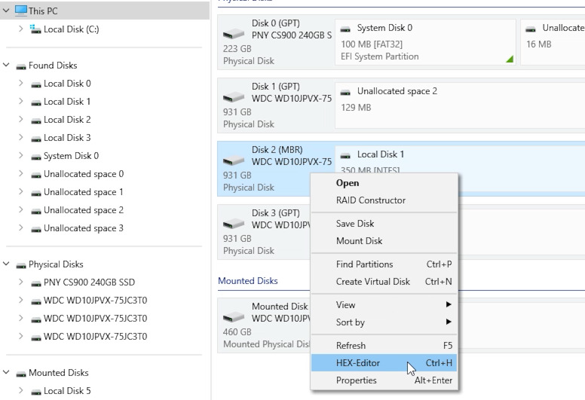The image size is (585, 400).
Task: Collapse the Mounted Disks tree group
Action: coord(6,372)
